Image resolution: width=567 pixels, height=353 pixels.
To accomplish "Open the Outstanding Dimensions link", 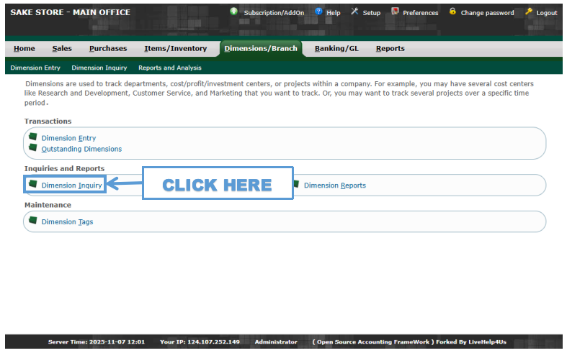I will [x=81, y=149].
